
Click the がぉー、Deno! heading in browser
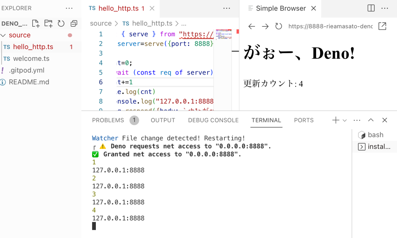299,53
